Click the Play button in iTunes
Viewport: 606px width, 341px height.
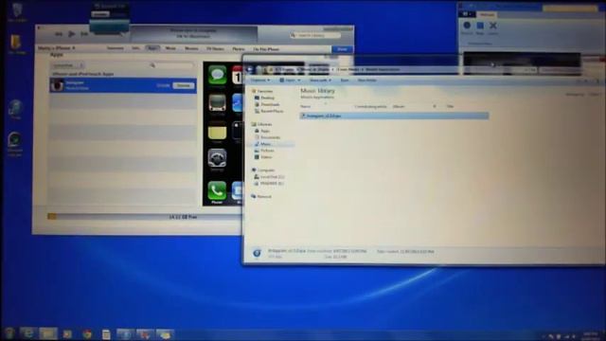pyautogui.click(x=72, y=34)
